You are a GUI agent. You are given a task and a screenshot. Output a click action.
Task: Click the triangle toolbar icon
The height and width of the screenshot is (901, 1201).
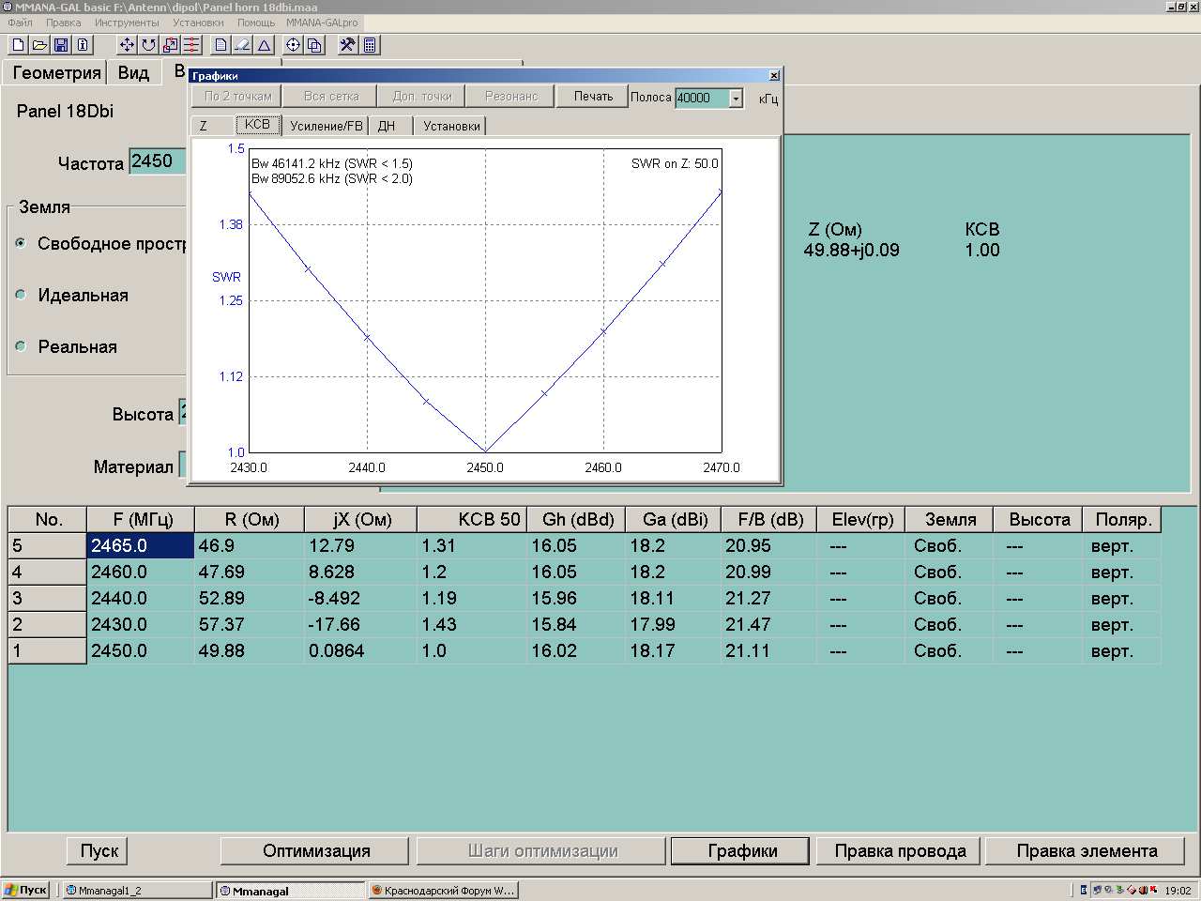point(265,45)
